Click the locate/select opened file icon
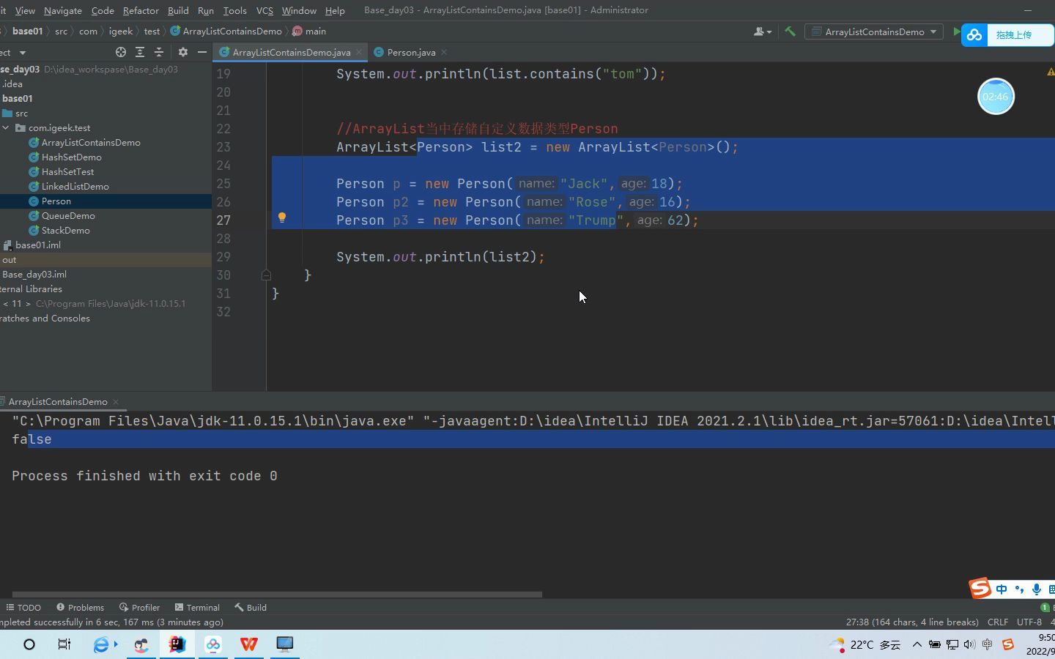The image size is (1055, 659). point(121,52)
